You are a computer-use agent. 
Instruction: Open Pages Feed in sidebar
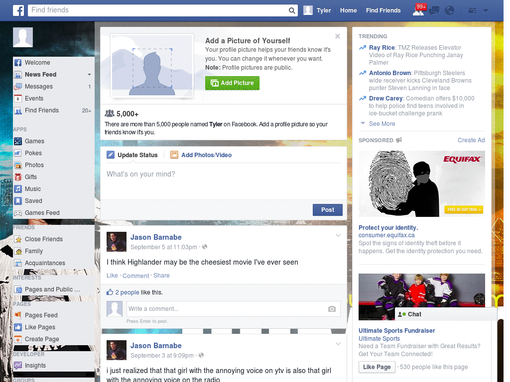pos(54,315)
